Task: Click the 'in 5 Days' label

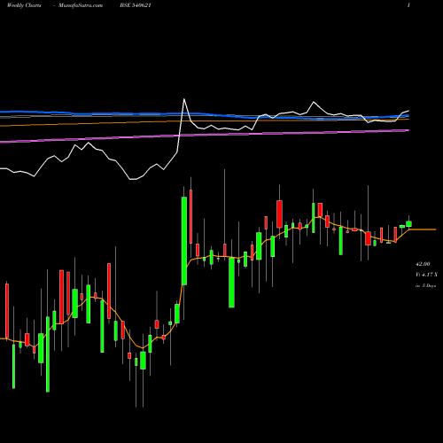Action: [x=425, y=286]
